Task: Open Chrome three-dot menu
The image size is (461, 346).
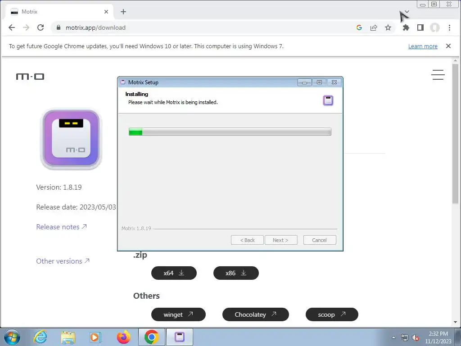Action: [449, 27]
